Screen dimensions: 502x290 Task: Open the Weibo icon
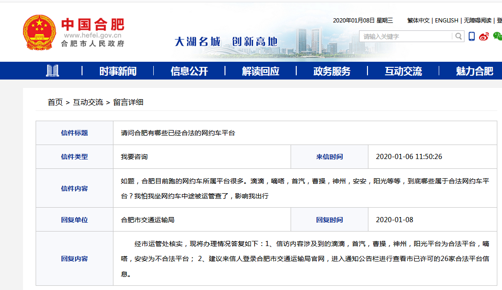point(484,36)
